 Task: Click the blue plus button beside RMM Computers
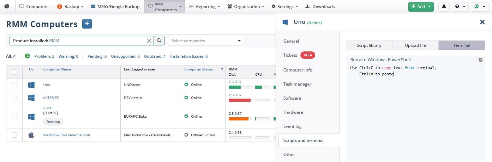coord(87,24)
